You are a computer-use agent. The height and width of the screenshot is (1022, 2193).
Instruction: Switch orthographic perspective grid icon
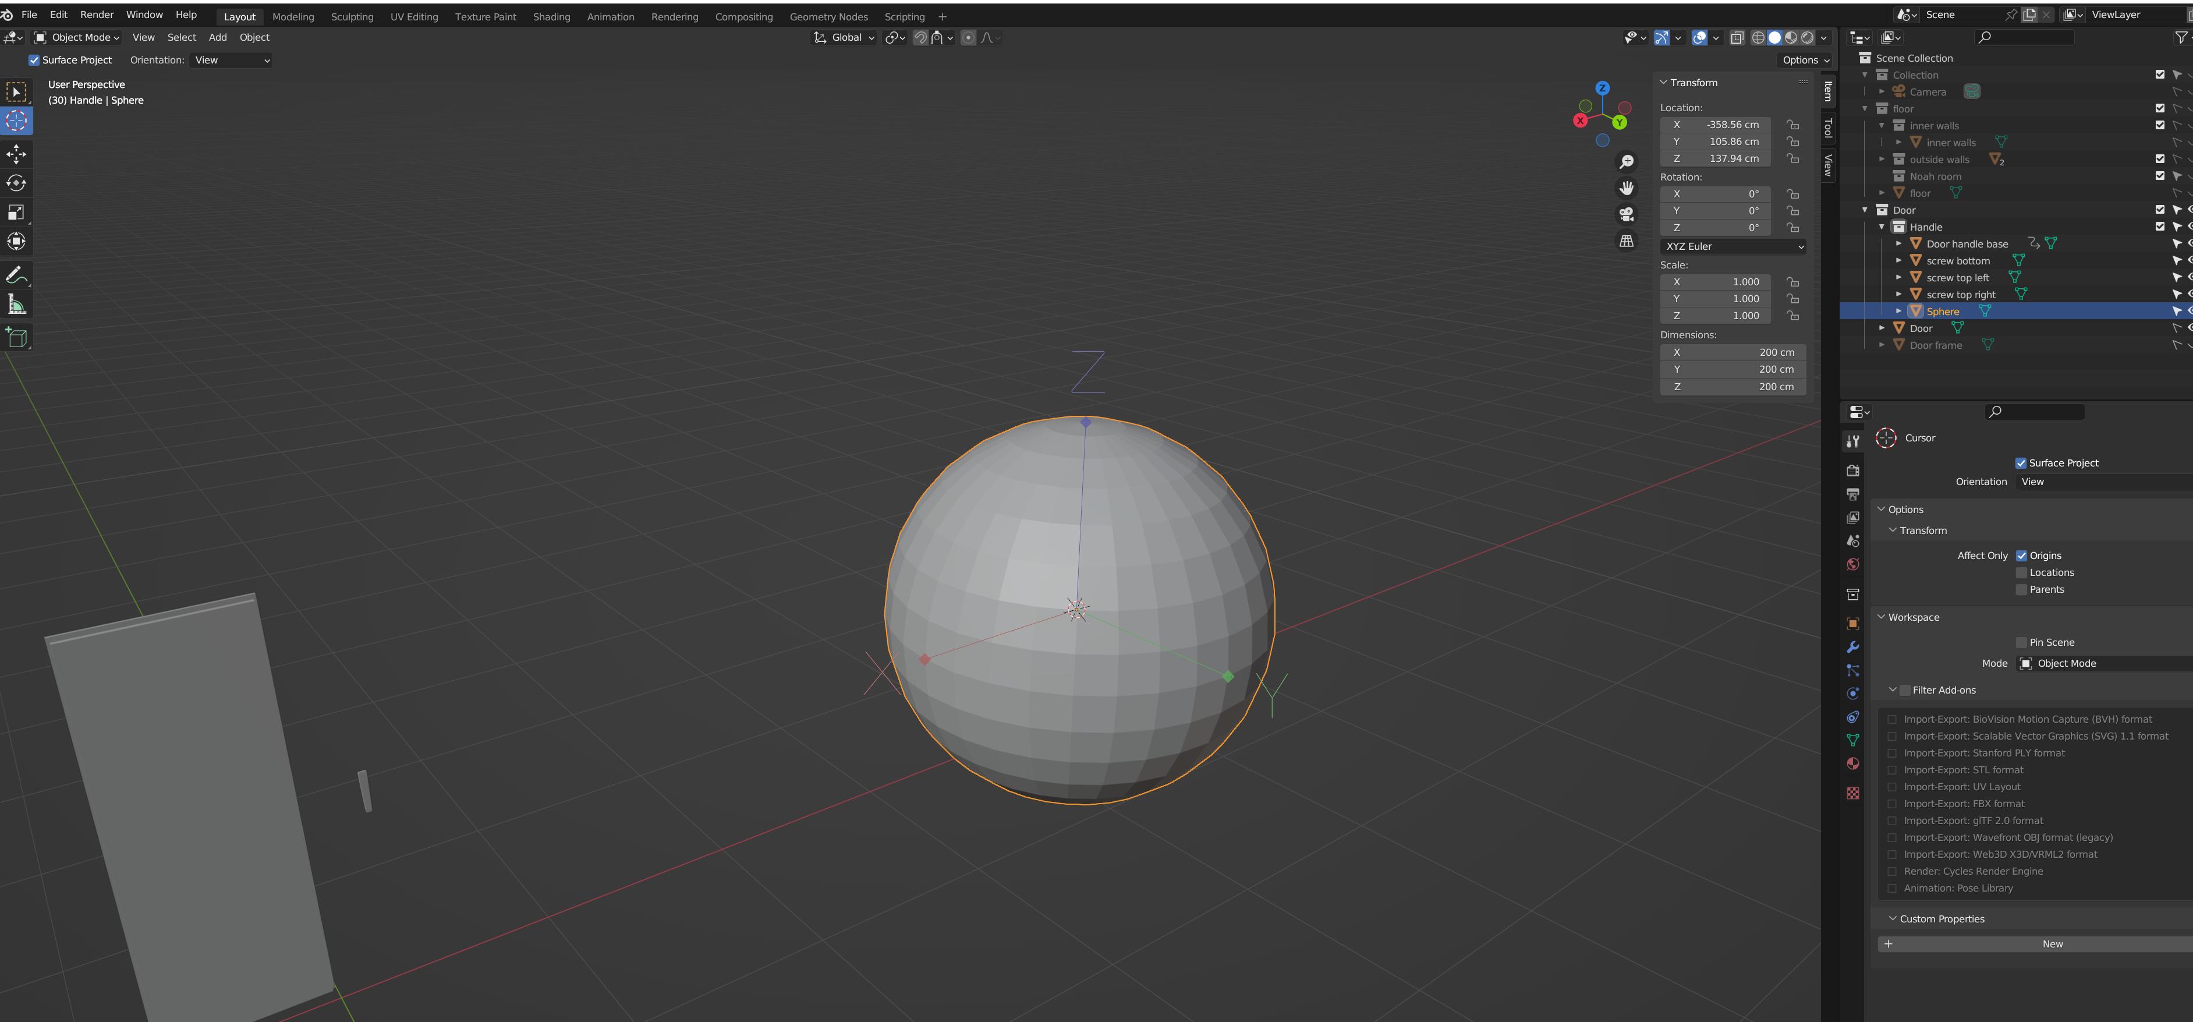pos(1626,241)
